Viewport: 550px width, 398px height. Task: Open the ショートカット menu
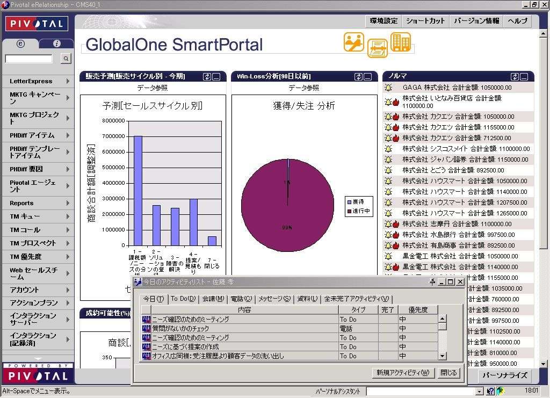[425, 21]
